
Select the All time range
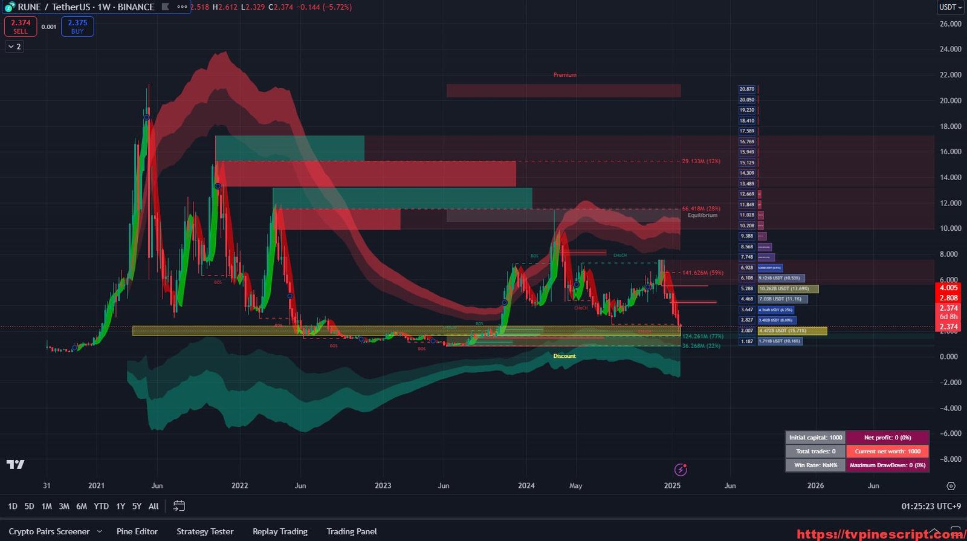tap(154, 507)
